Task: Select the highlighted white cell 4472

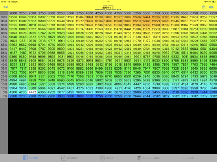Action: pyautogui.click(x=32, y=92)
